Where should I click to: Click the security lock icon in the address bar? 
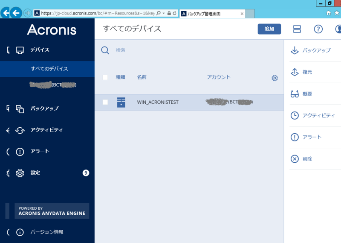click(x=169, y=13)
